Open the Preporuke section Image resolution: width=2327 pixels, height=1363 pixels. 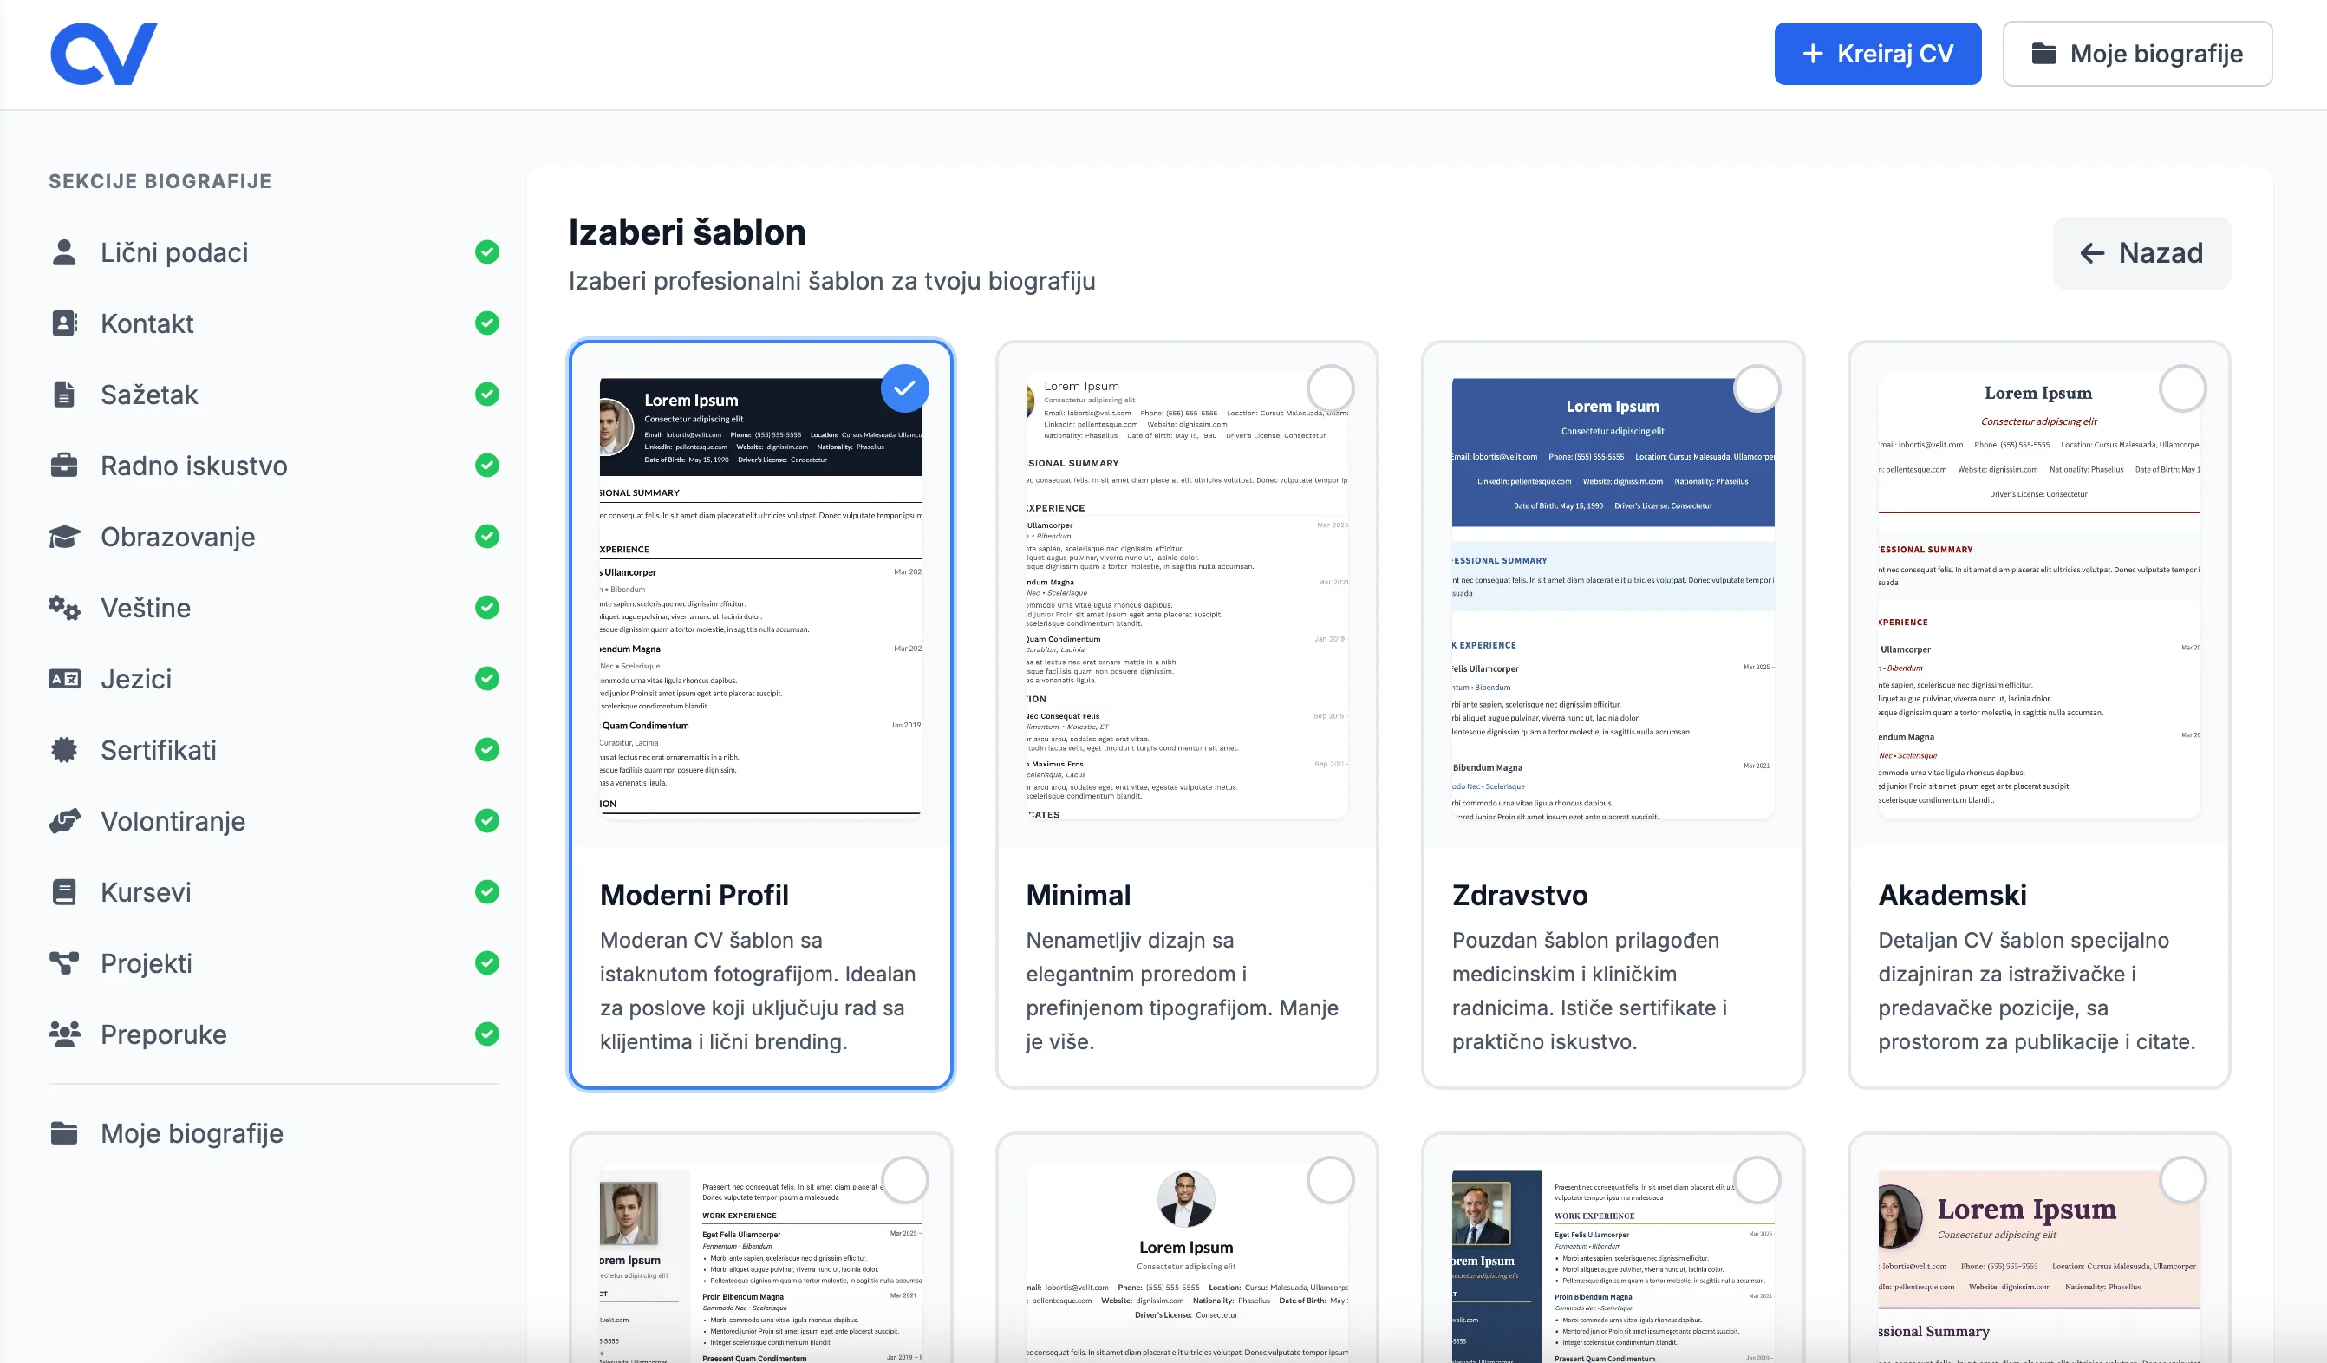pos(164,1034)
